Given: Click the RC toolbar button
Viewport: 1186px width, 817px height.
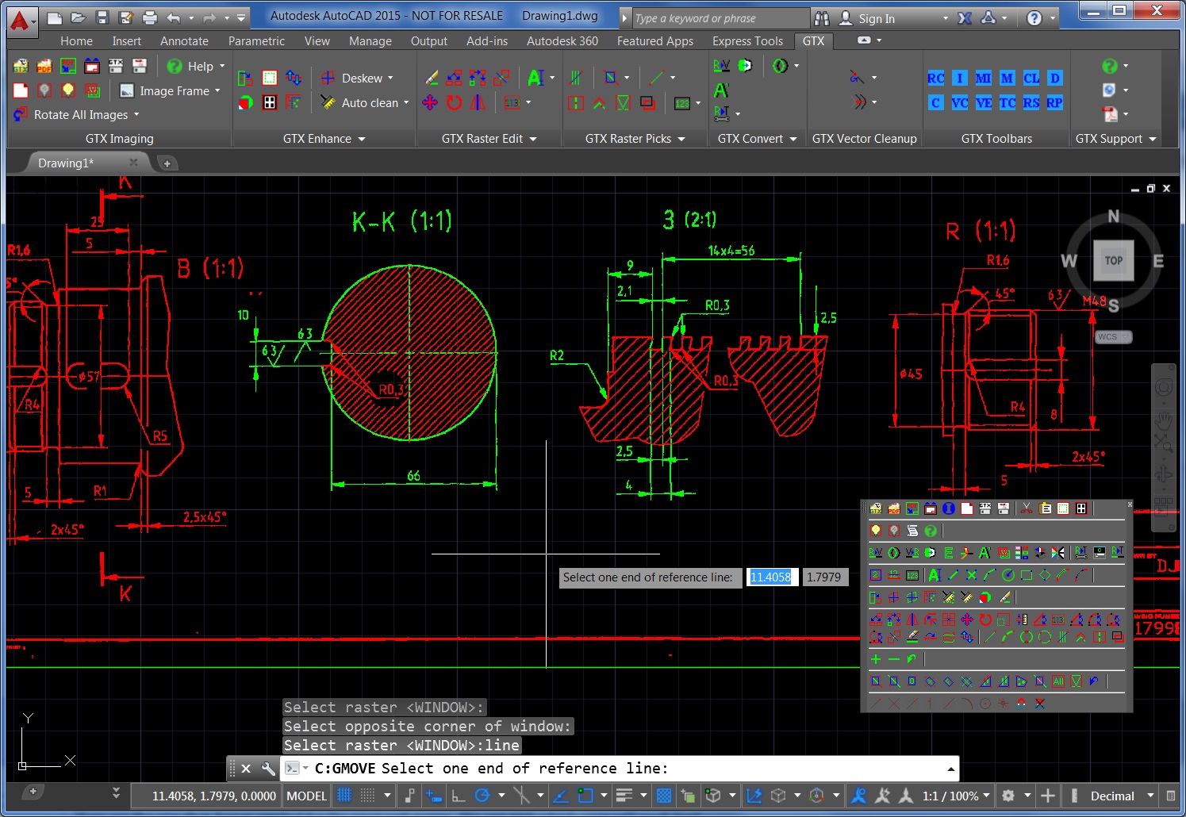Looking at the screenshot, I should tap(936, 78).
